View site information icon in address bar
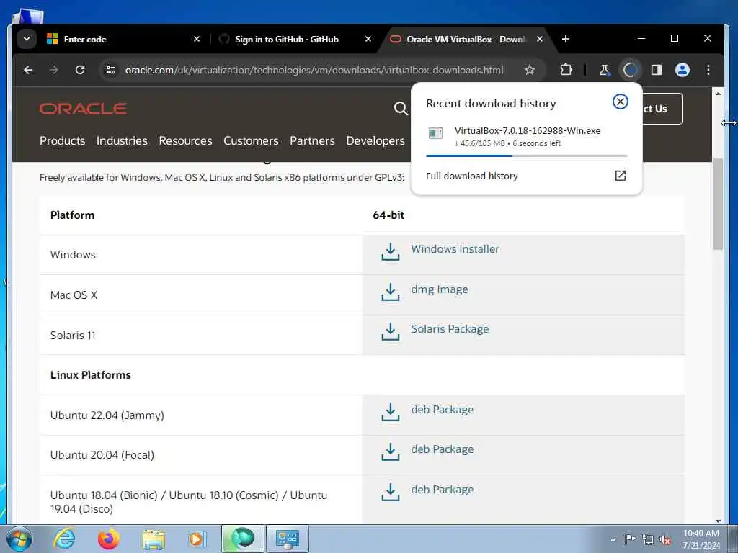This screenshot has width=738, height=553. (111, 70)
